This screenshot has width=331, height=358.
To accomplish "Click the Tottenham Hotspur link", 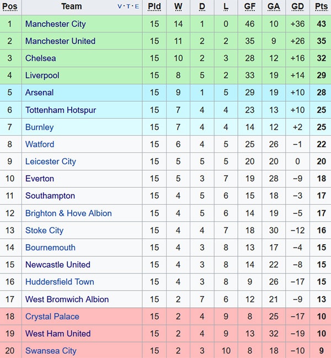I will tap(61, 110).
